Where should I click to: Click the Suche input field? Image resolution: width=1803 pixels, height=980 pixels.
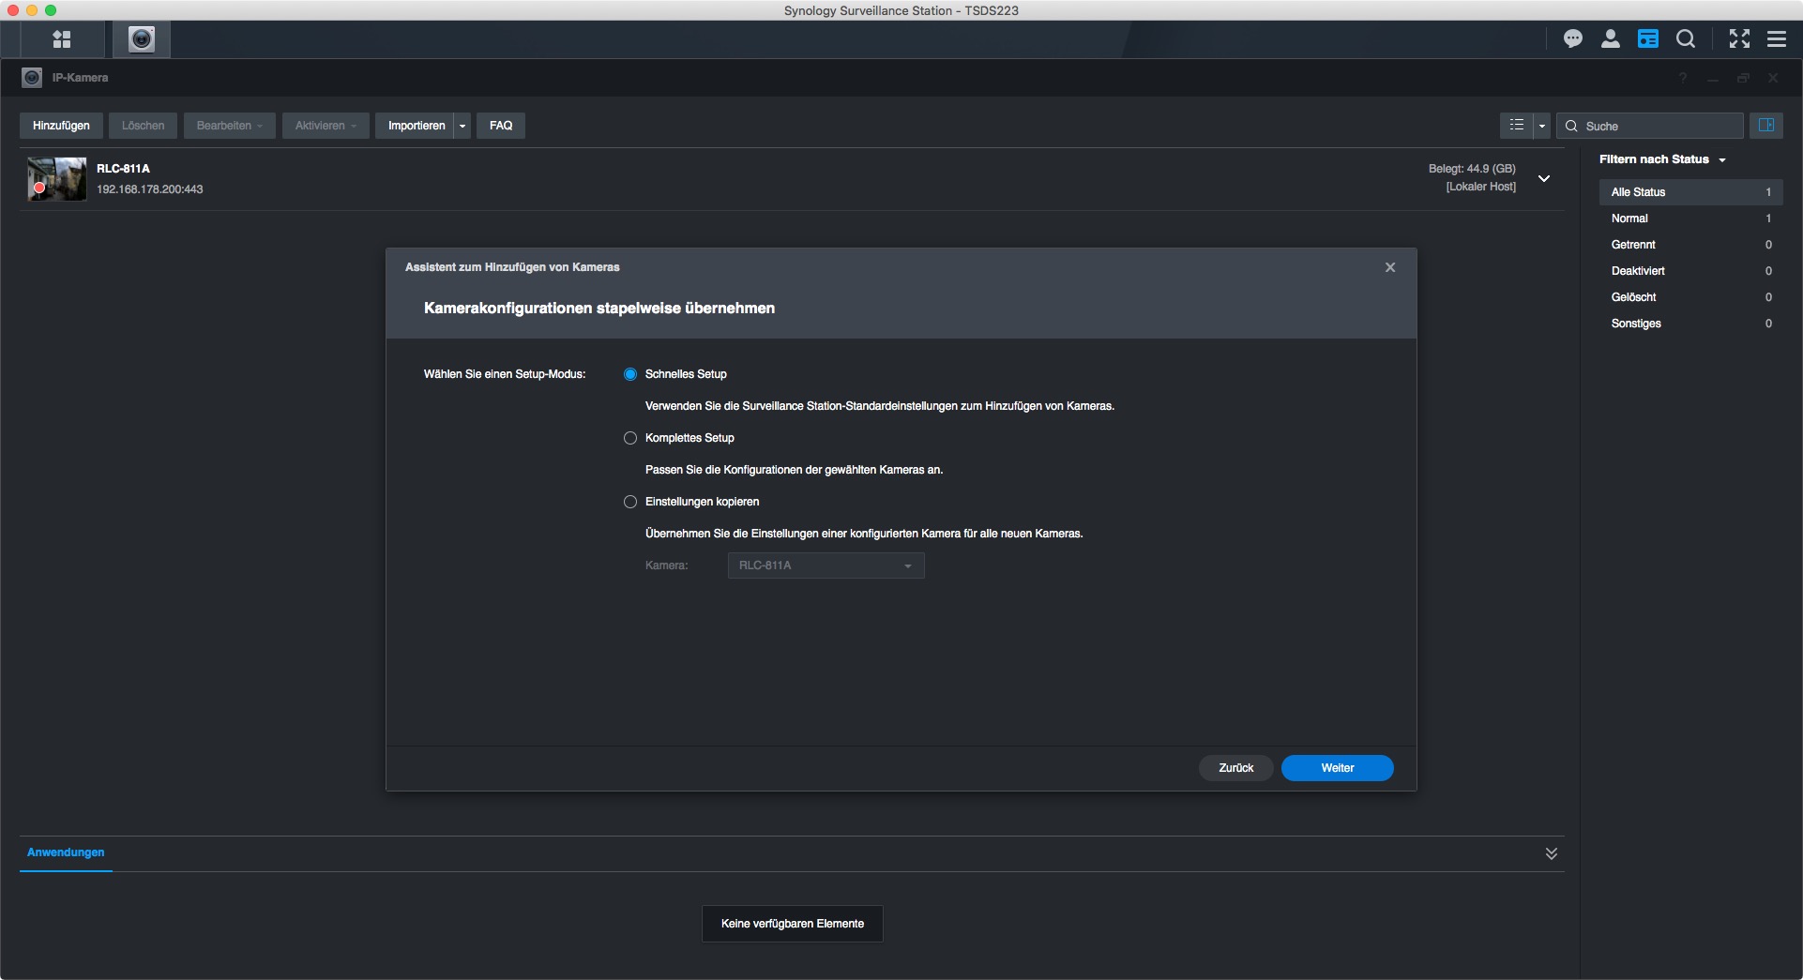(x=1650, y=126)
